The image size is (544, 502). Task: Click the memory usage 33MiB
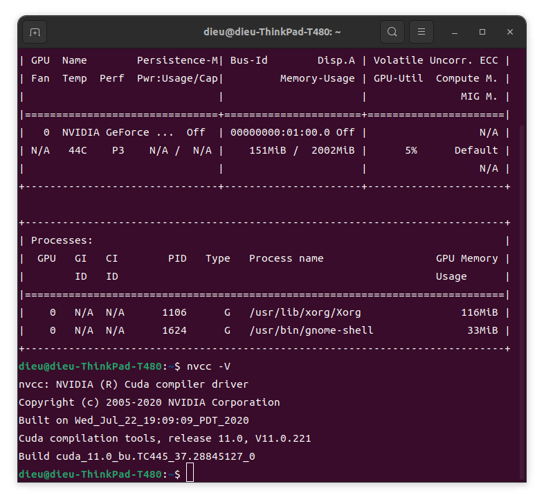[482, 330]
